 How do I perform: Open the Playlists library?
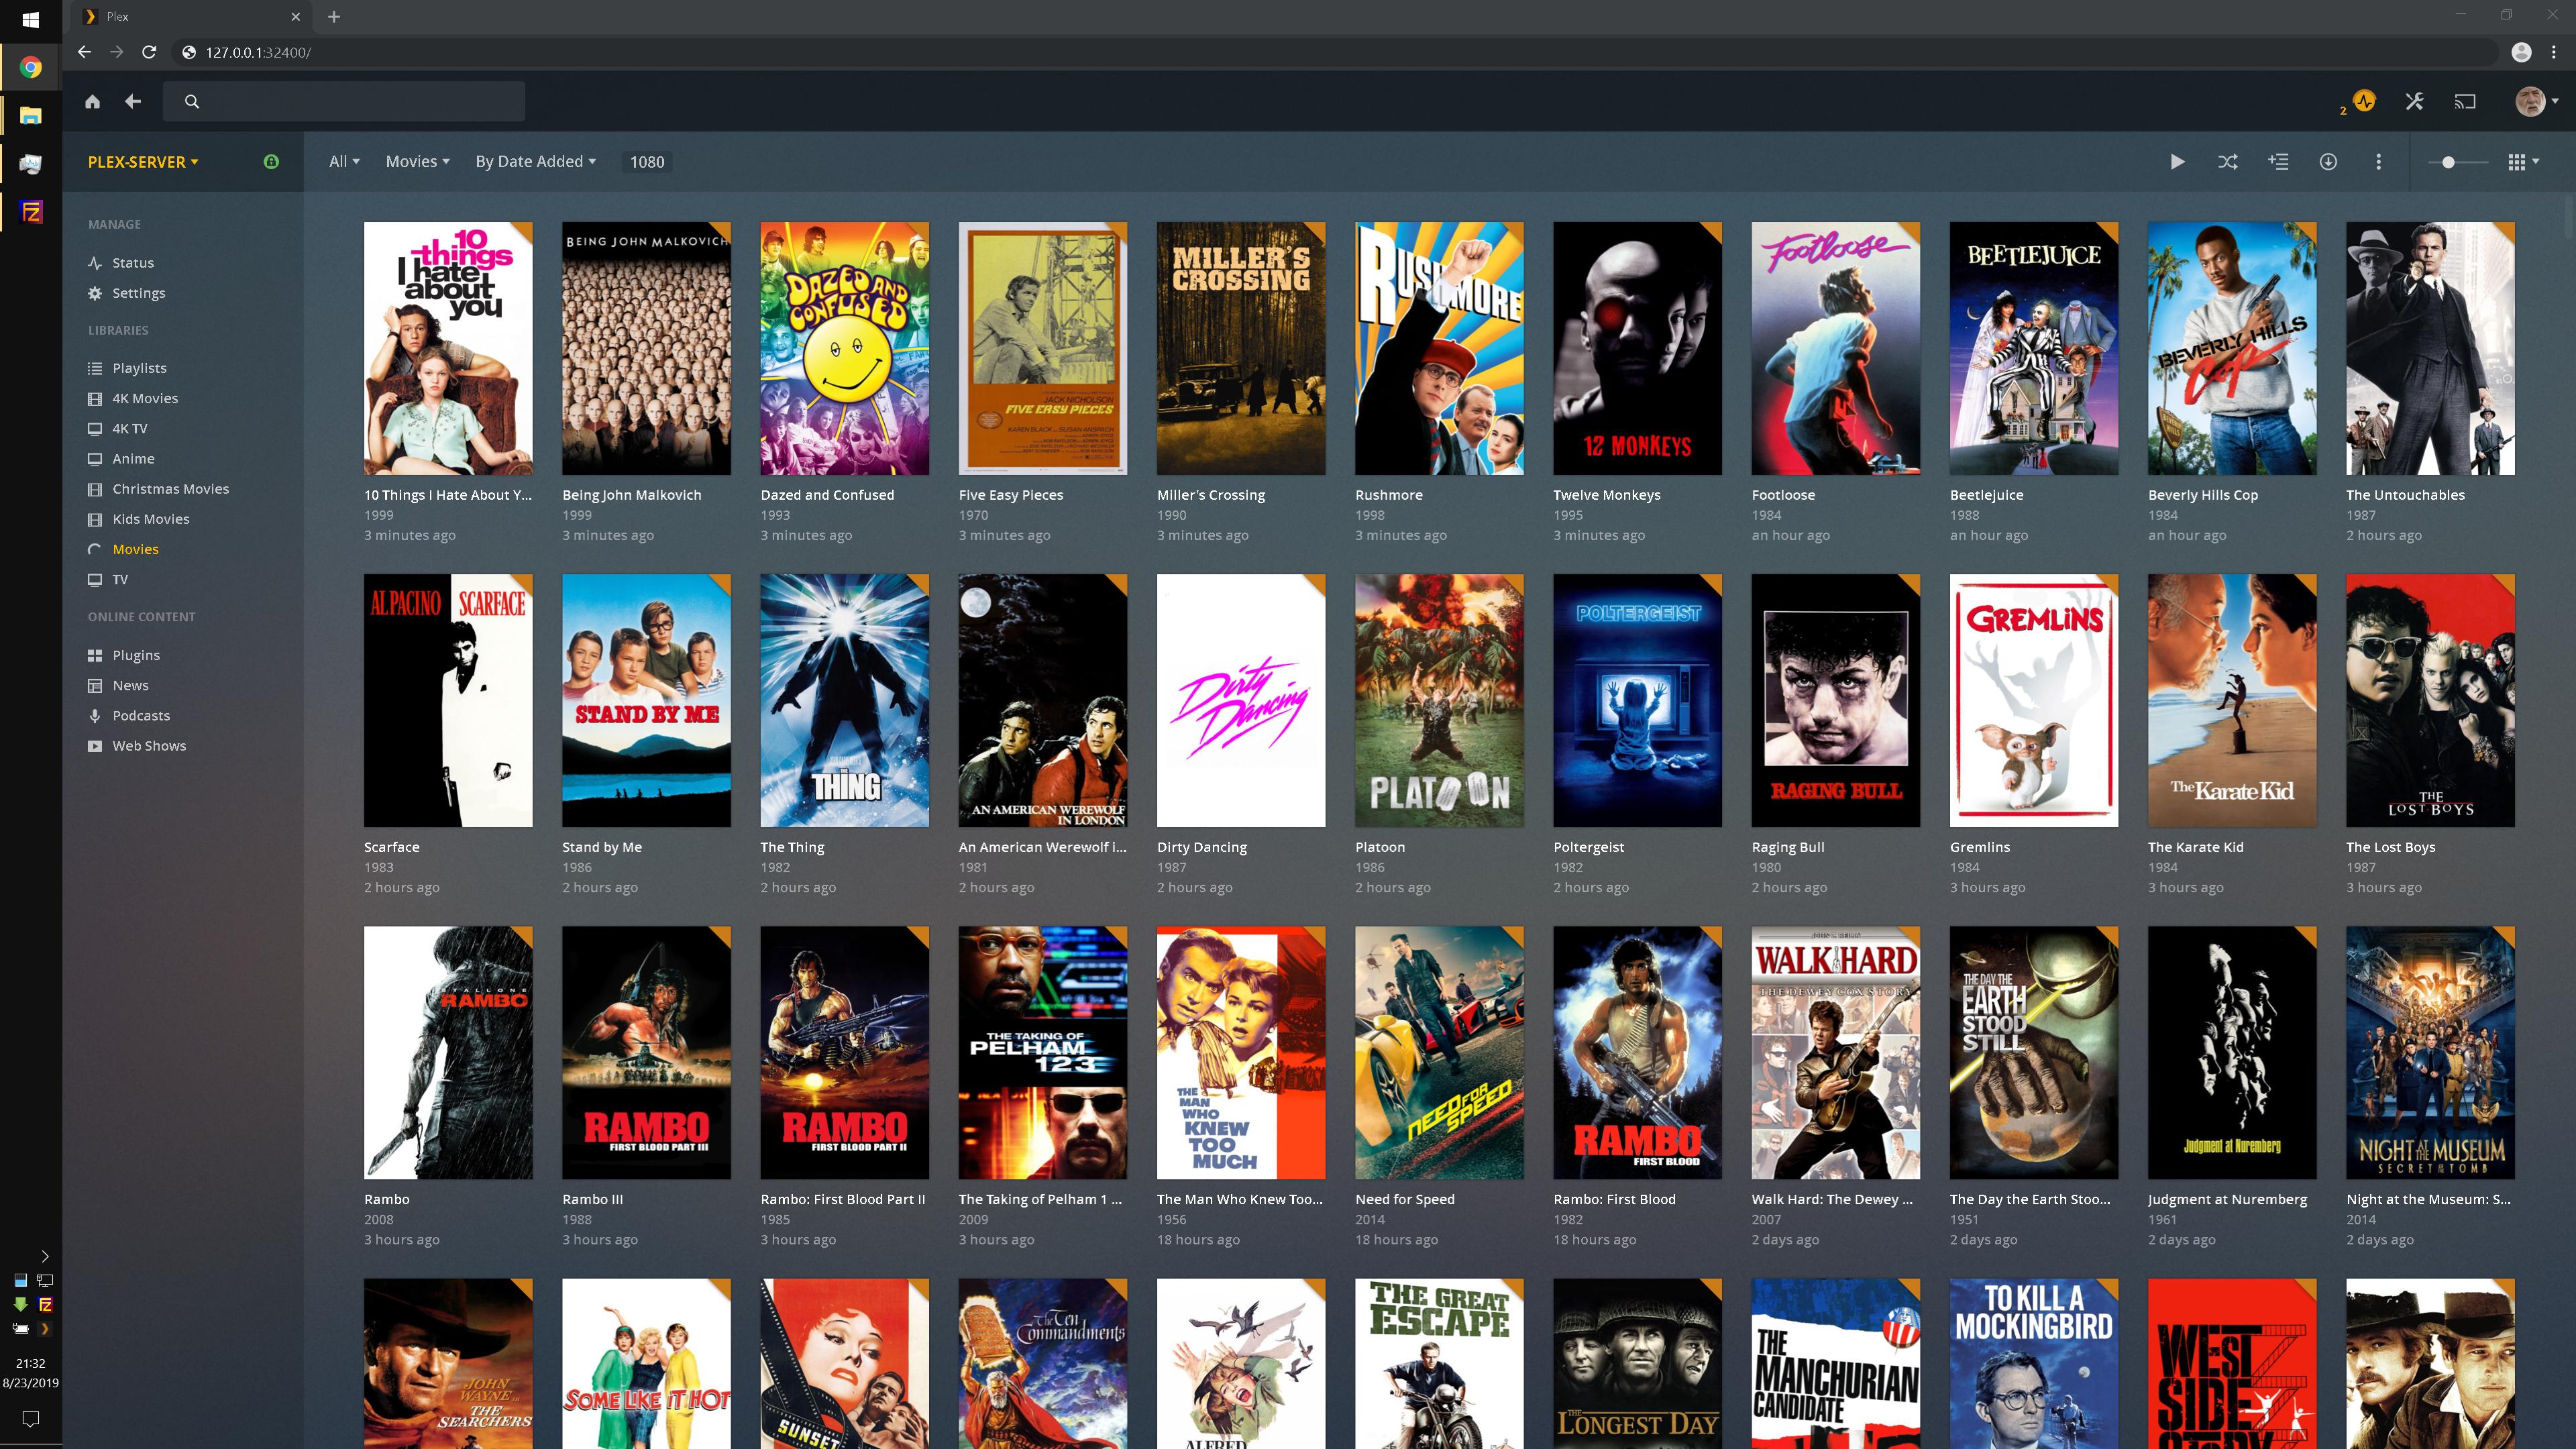point(139,368)
